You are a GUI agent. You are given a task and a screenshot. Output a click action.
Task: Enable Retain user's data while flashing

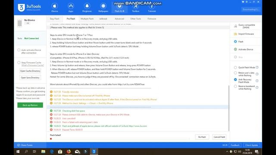(235, 73)
